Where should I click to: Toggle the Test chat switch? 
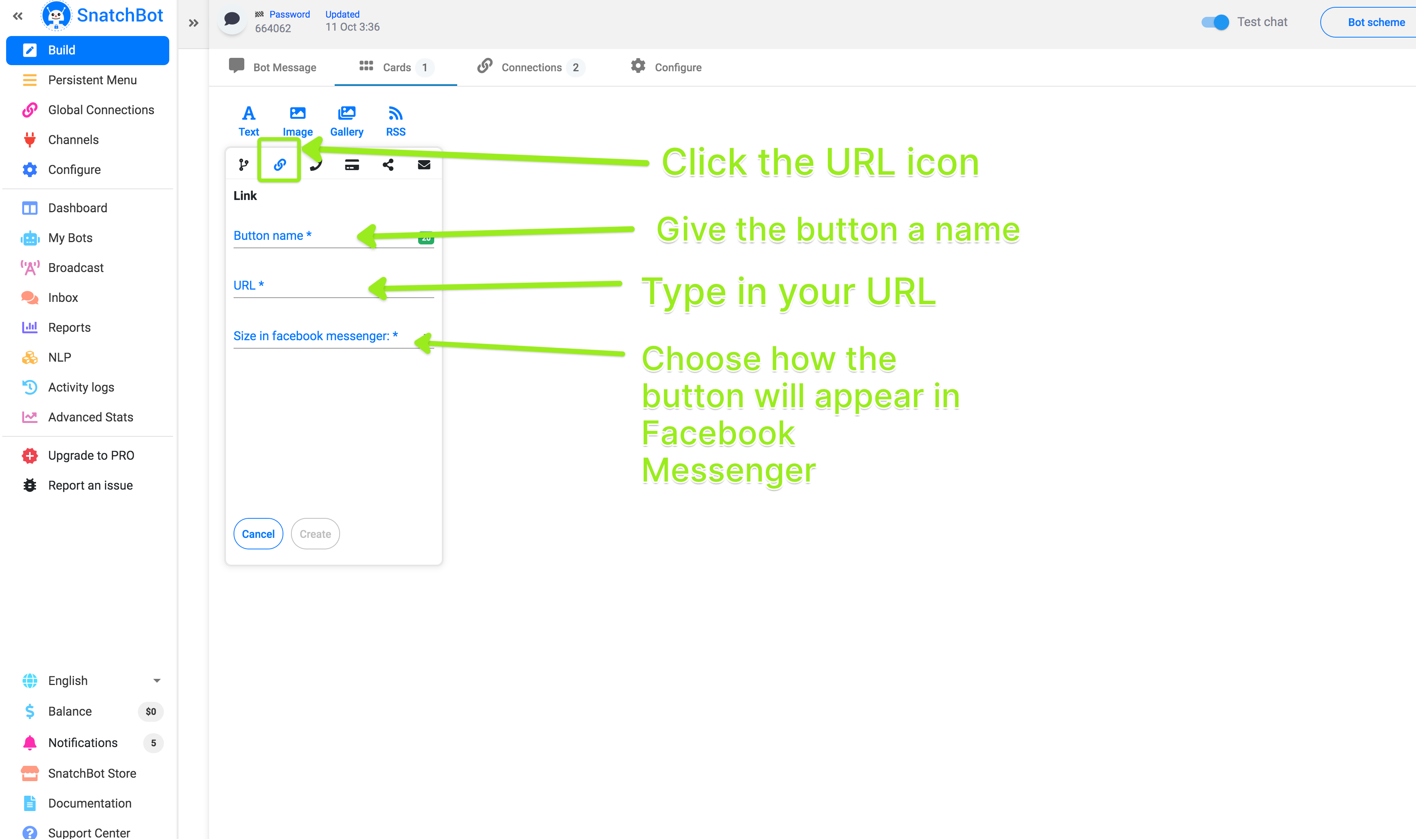[x=1215, y=22]
